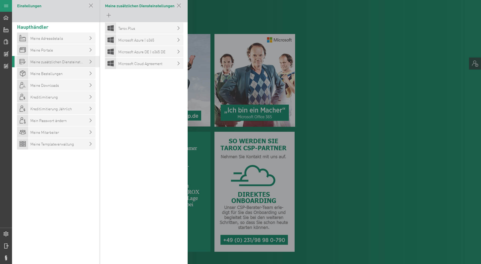
Task: Expand Meine Adressdetails chevron
Action: [x=90, y=38]
